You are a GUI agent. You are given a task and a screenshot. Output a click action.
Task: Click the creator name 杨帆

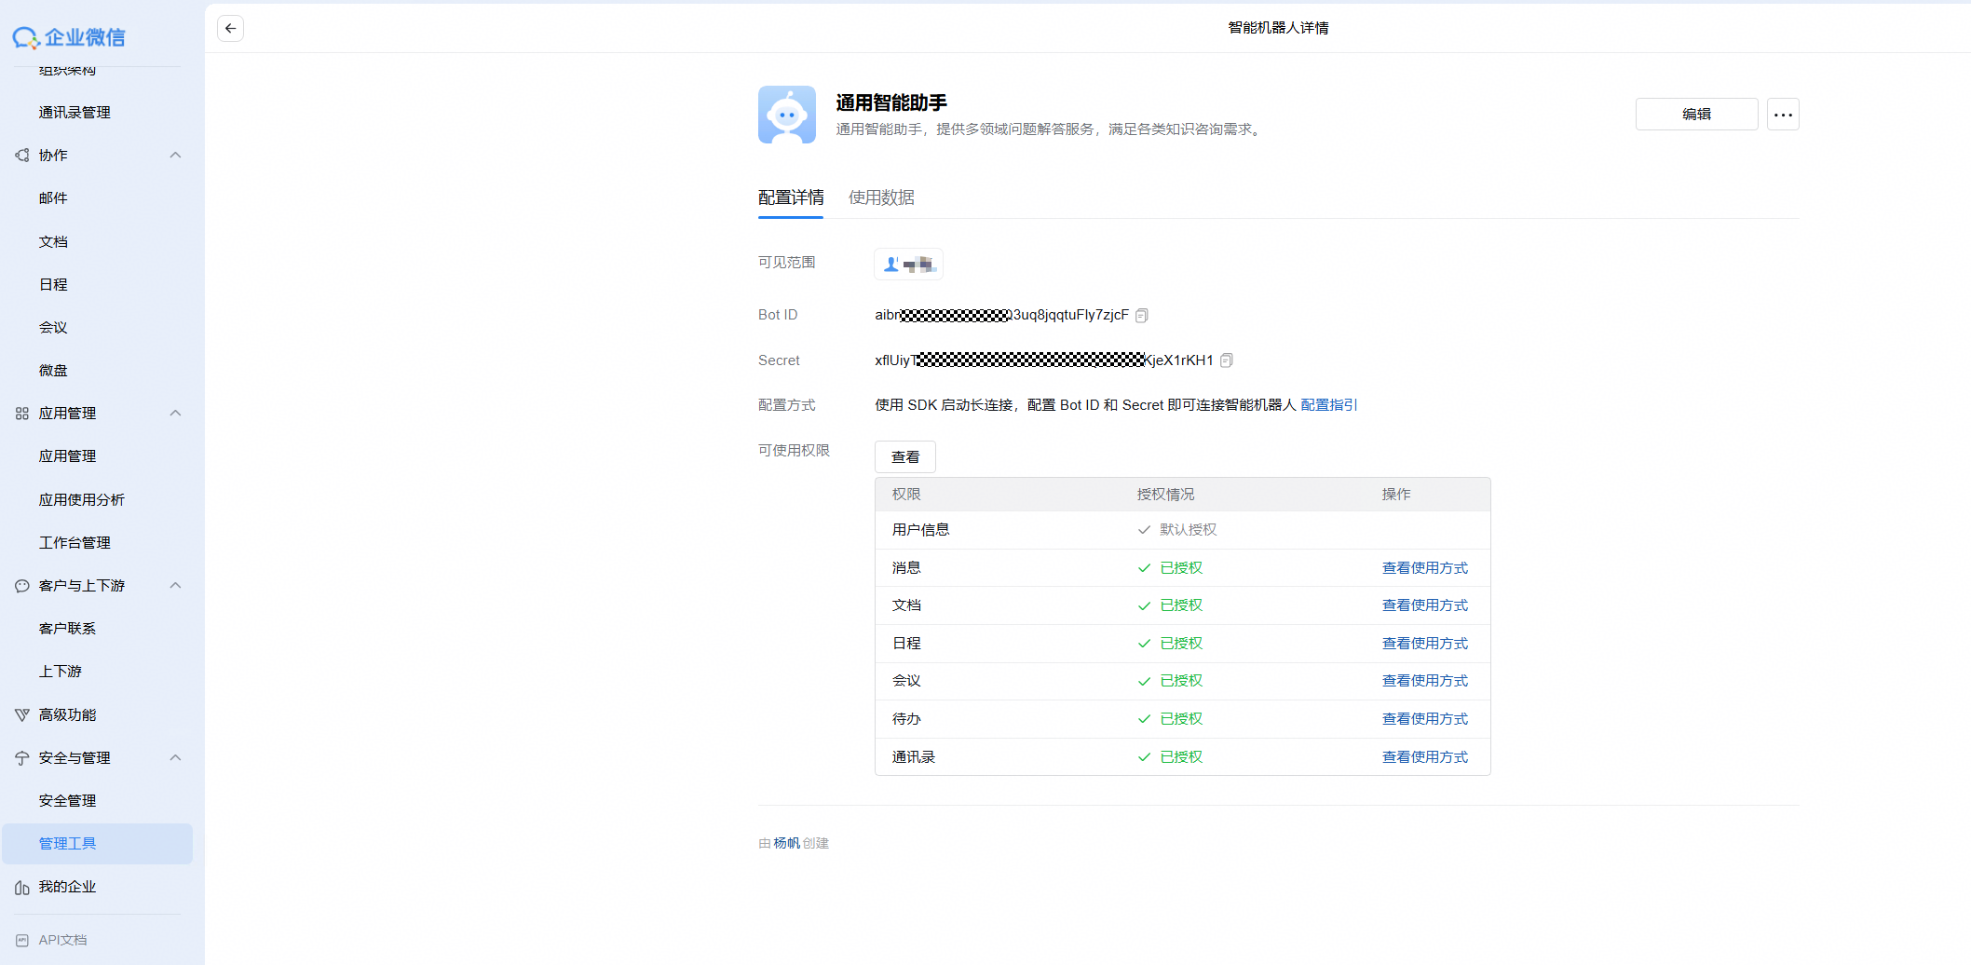pyautogui.click(x=787, y=844)
